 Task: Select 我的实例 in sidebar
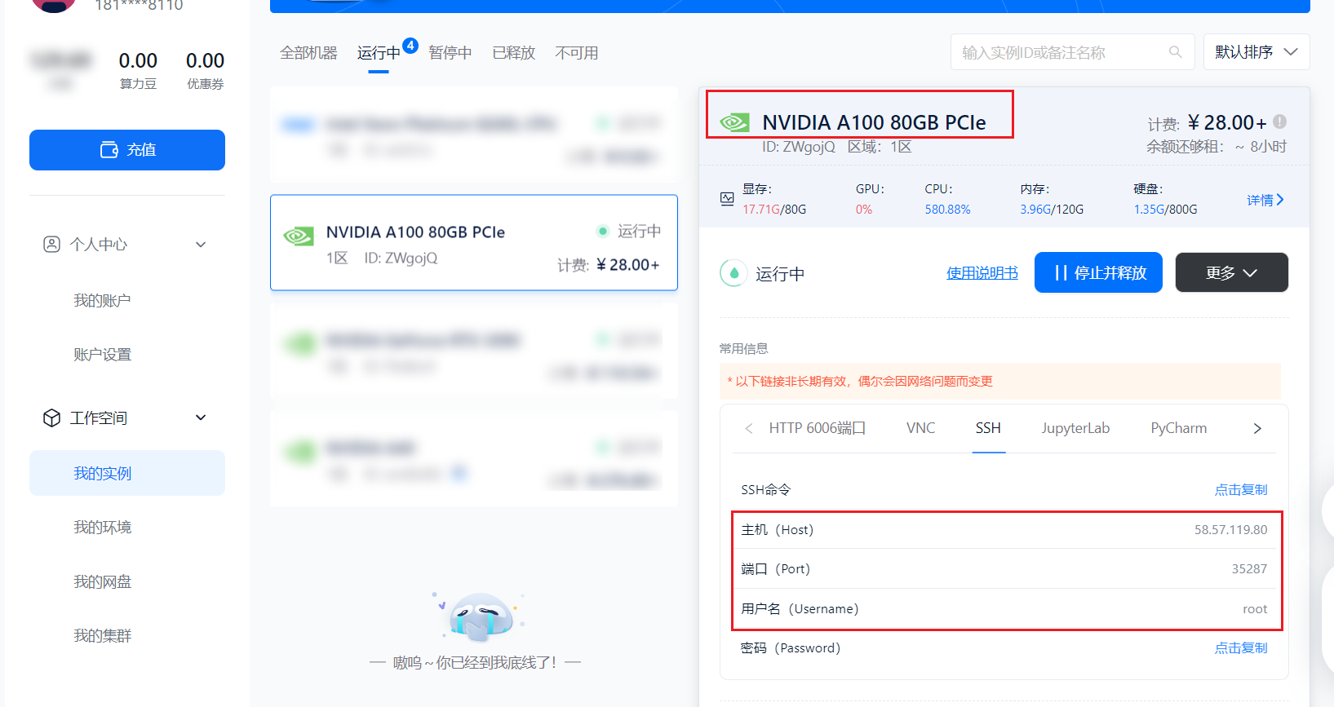pos(127,473)
